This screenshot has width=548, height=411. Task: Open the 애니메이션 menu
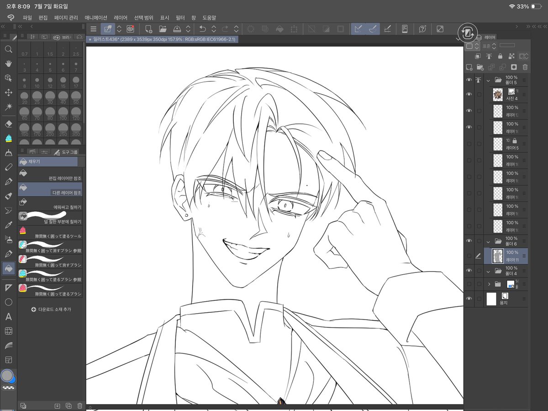pyautogui.click(x=95, y=17)
